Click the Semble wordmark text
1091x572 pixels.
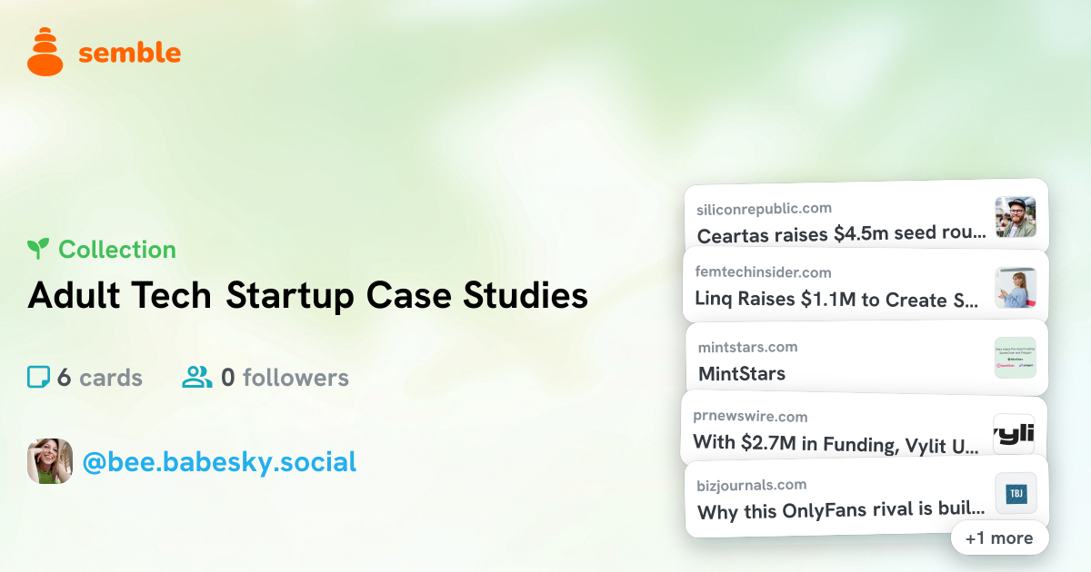(129, 53)
